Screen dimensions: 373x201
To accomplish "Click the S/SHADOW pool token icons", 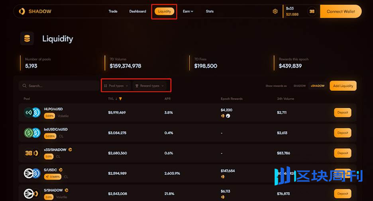I will coord(31,193).
